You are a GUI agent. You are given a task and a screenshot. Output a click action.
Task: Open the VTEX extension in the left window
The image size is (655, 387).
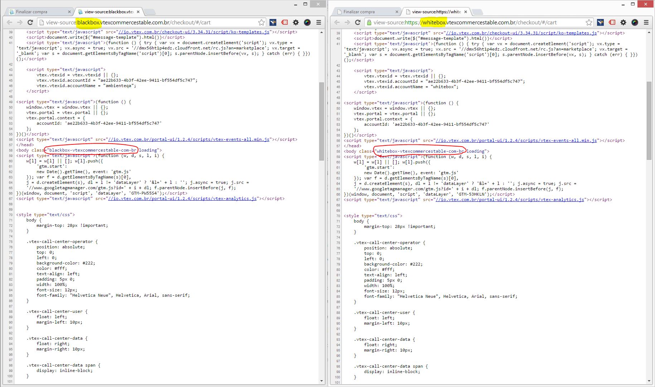(273, 22)
